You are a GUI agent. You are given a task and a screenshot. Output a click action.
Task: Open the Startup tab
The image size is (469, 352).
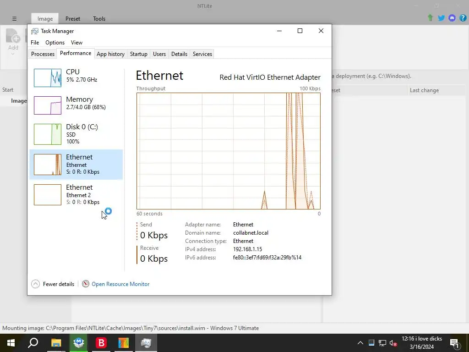click(138, 54)
